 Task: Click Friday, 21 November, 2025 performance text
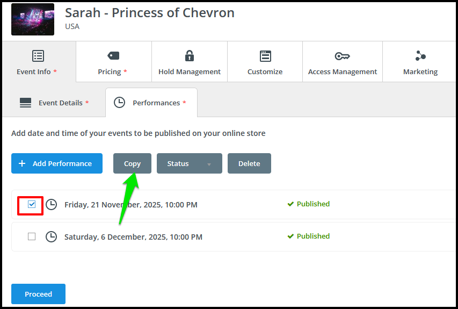tap(131, 205)
